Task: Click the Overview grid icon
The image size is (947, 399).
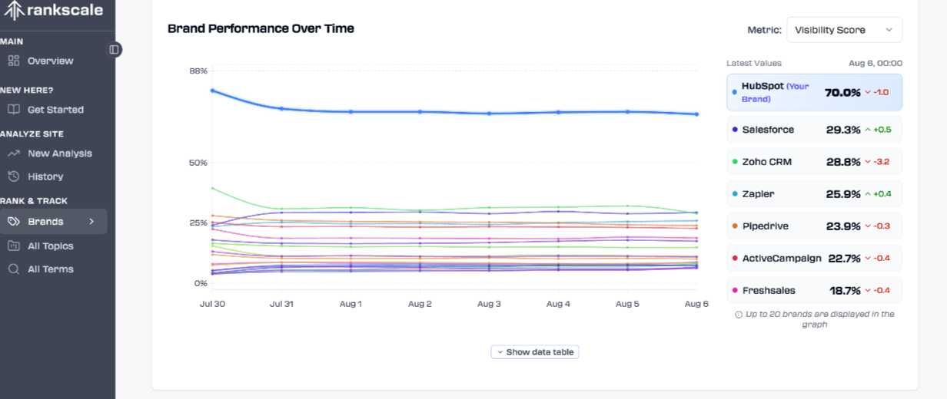Action: [14, 61]
